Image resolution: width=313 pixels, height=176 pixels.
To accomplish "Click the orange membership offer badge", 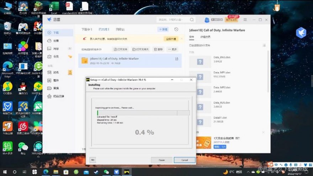I will click(x=231, y=20).
